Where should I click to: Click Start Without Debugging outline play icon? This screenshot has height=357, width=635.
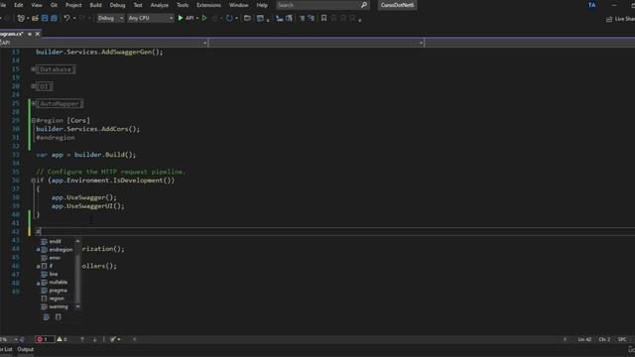[204, 18]
